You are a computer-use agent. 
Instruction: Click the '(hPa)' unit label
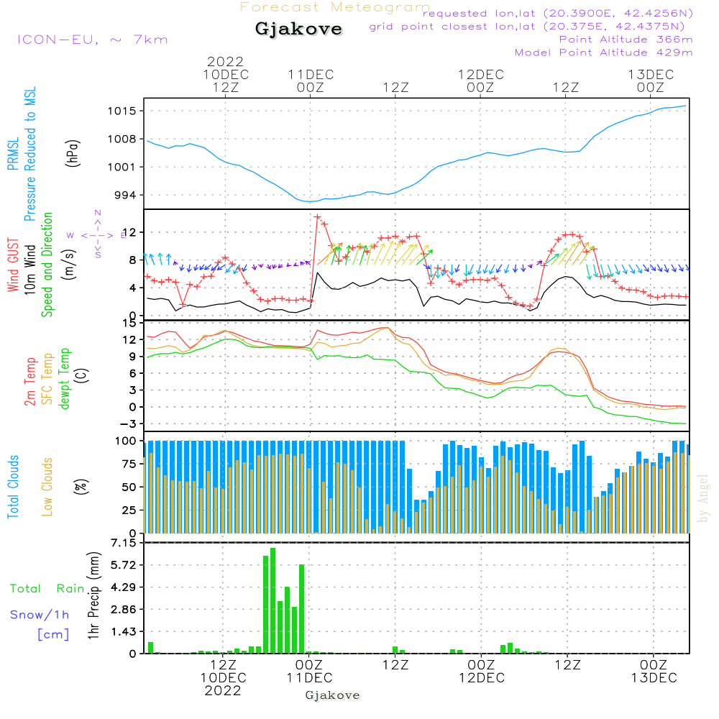click(73, 153)
